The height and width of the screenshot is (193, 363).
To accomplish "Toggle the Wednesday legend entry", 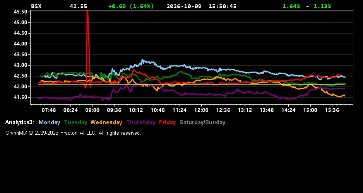I will pos(106,122).
